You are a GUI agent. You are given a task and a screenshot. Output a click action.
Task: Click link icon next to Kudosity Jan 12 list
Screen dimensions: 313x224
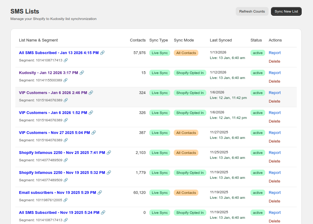pyautogui.click(x=82, y=73)
